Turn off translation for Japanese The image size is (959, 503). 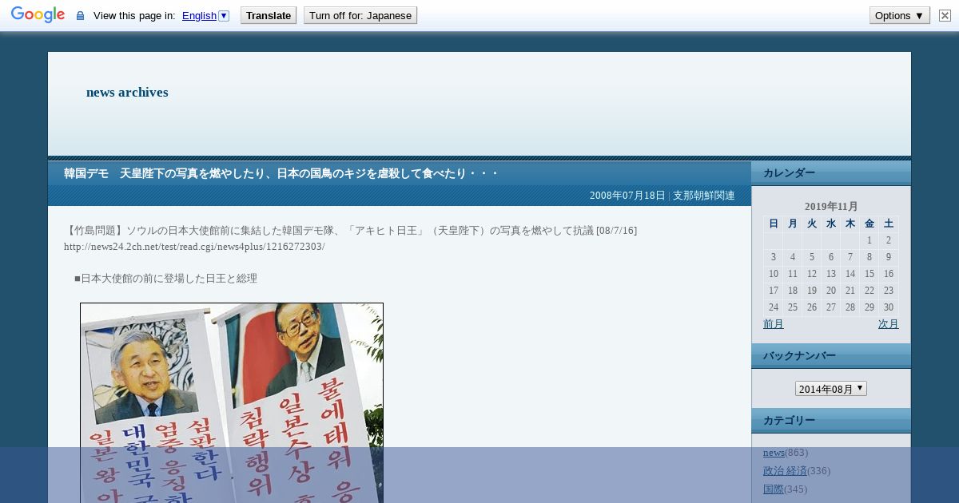click(360, 15)
